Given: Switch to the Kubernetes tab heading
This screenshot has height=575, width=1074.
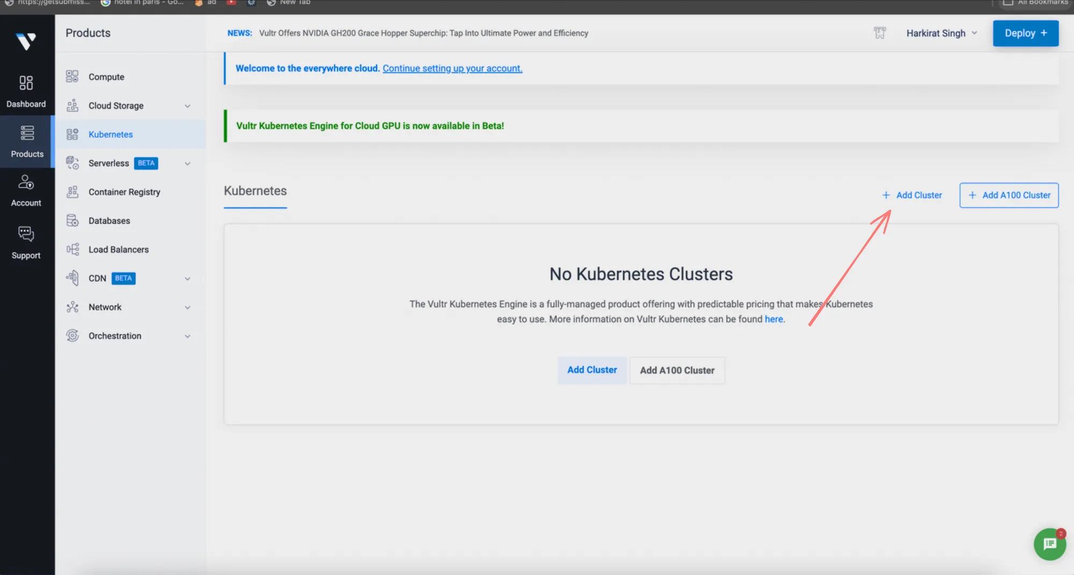Looking at the screenshot, I should tap(255, 191).
